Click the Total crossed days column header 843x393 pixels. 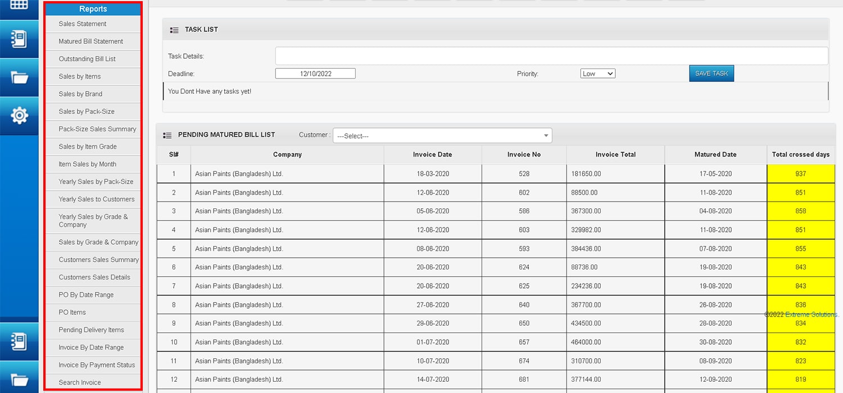pyautogui.click(x=800, y=154)
